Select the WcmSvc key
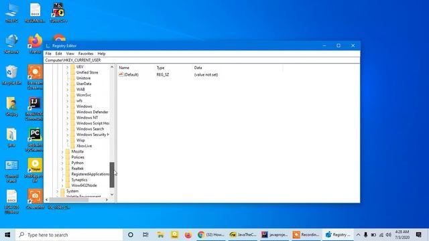Screen dimensions: 429x241 pyautogui.click(x=84, y=95)
